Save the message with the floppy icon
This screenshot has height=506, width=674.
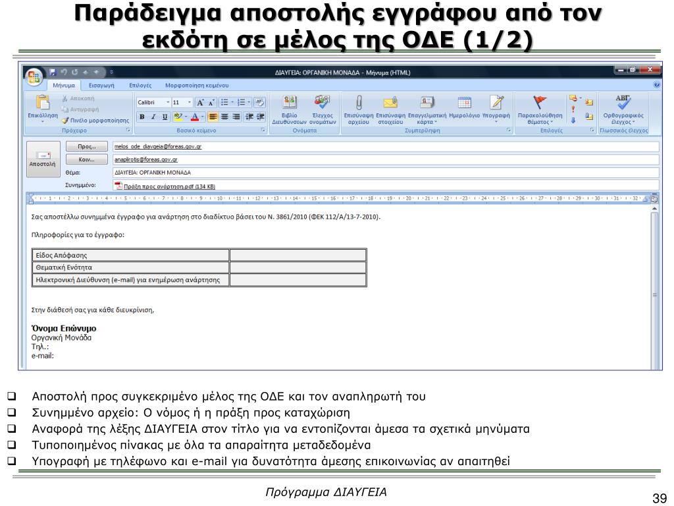[x=53, y=72]
